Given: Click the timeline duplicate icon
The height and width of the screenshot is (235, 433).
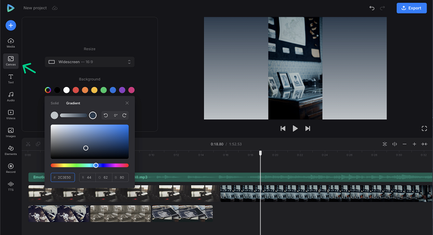Looking at the screenshot, I should pyautogui.click(x=38, y=144).
